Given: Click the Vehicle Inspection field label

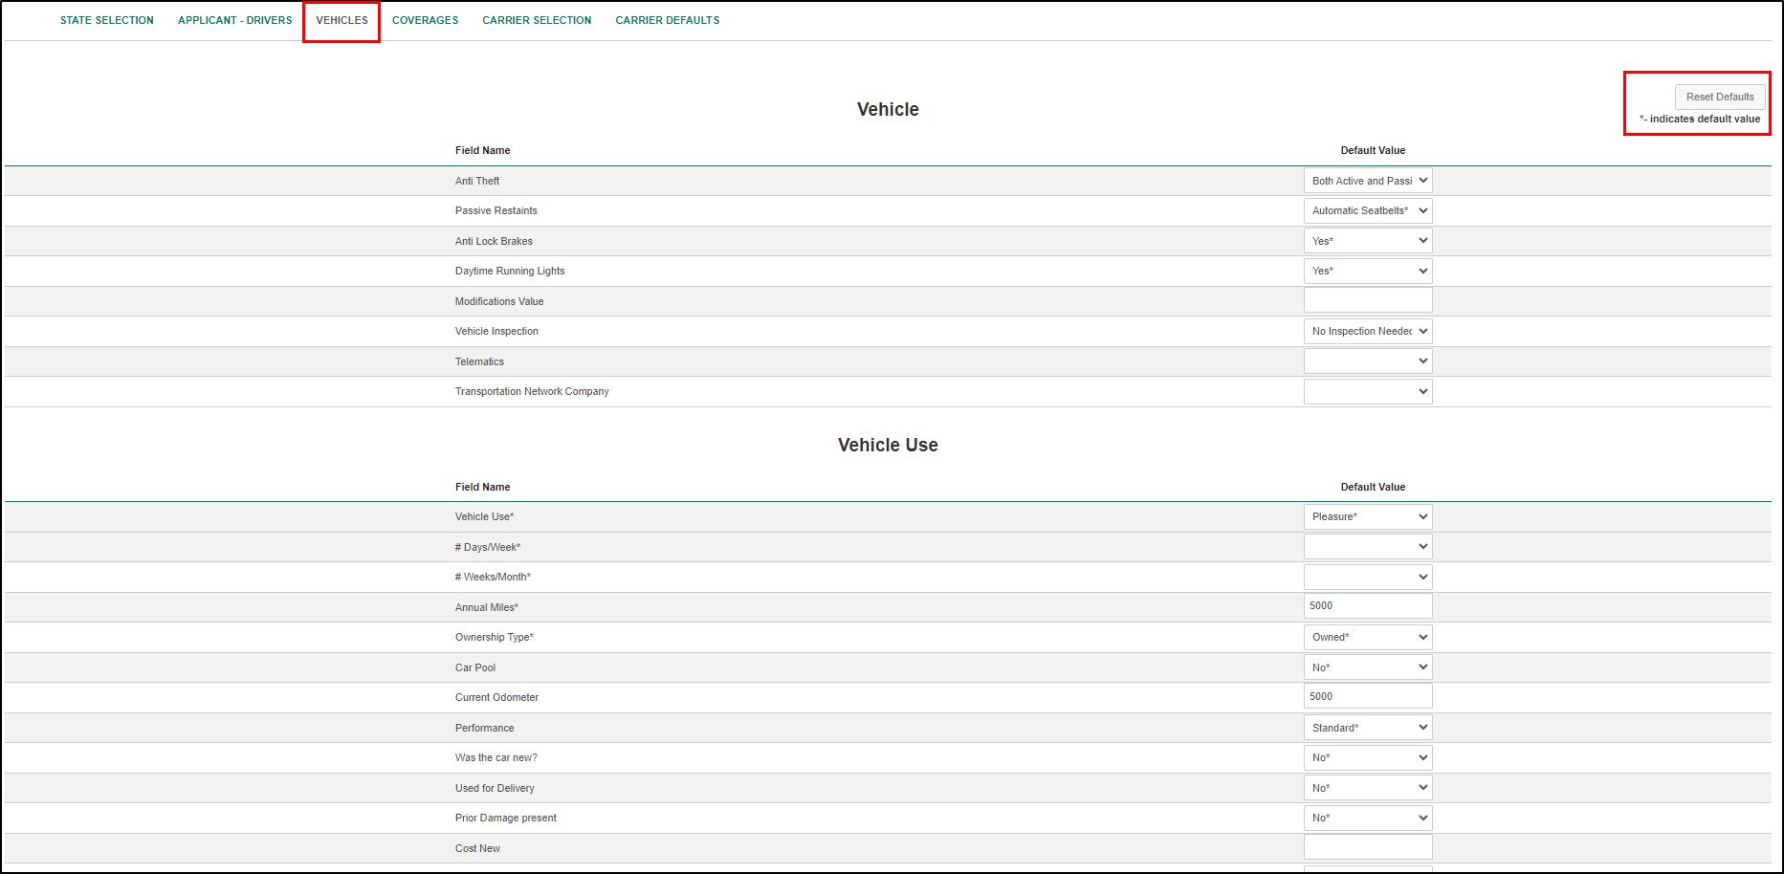Looking at the screenshot, I should pos(496,331).
